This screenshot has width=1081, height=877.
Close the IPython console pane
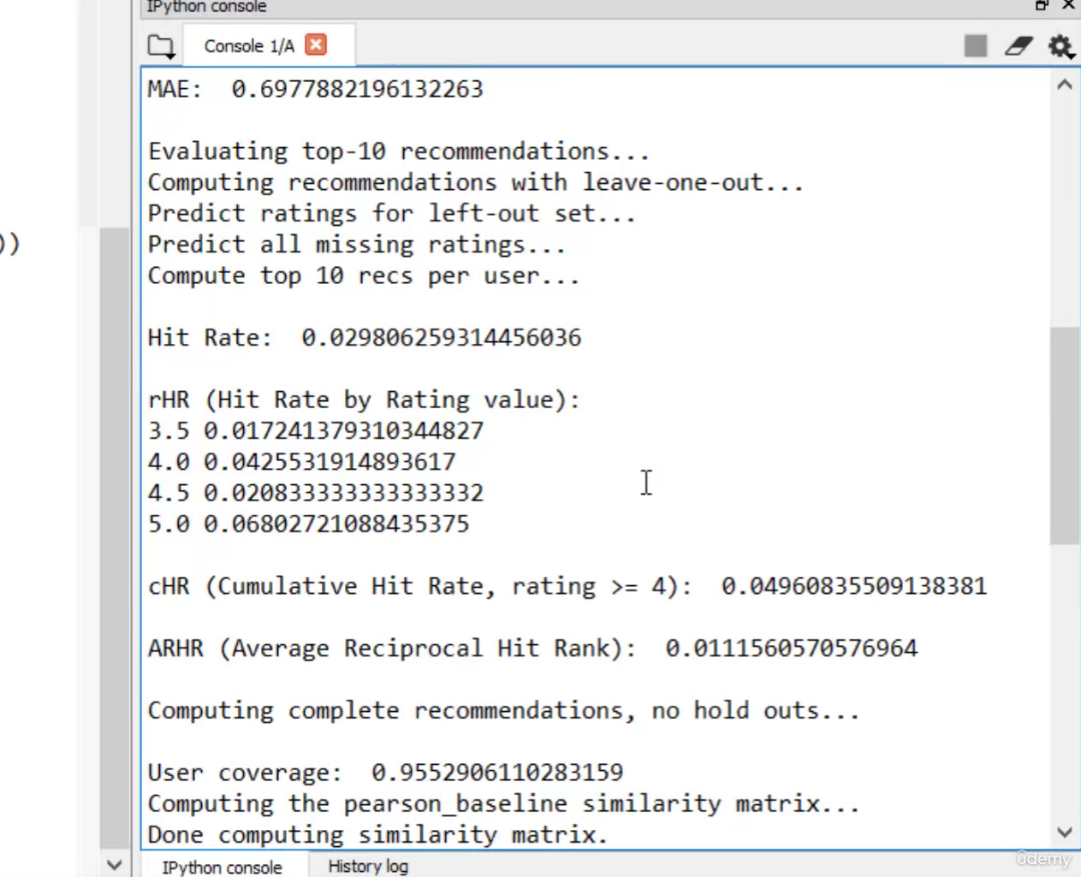click(x=1068, y=5)
